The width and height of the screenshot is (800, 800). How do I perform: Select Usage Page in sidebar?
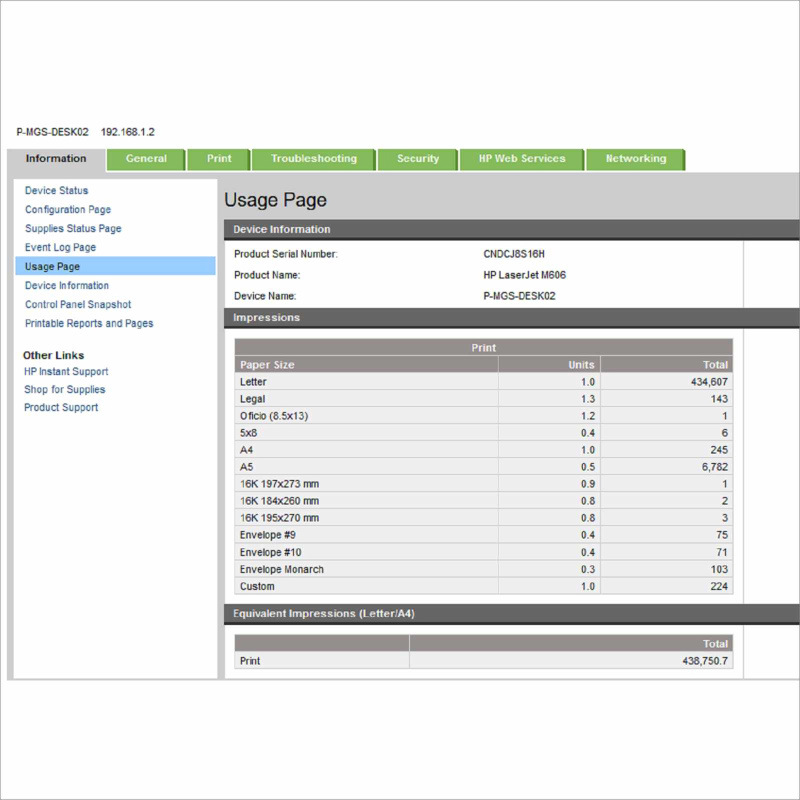point(115,266)
